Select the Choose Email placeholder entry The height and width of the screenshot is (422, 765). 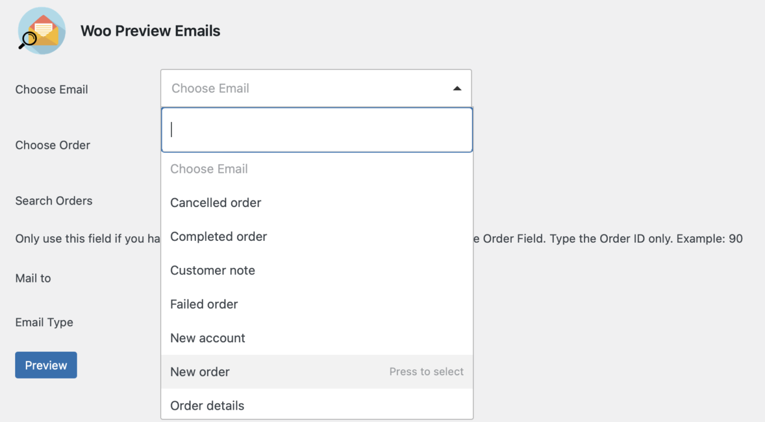209,169
